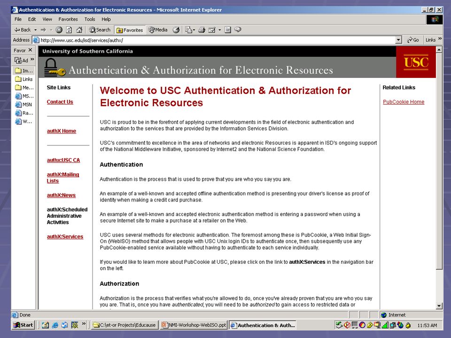The height and width of the screenshot is (338, 451).
Task: Expand the Address bar dropdown arrow
Action: point(398,40)
